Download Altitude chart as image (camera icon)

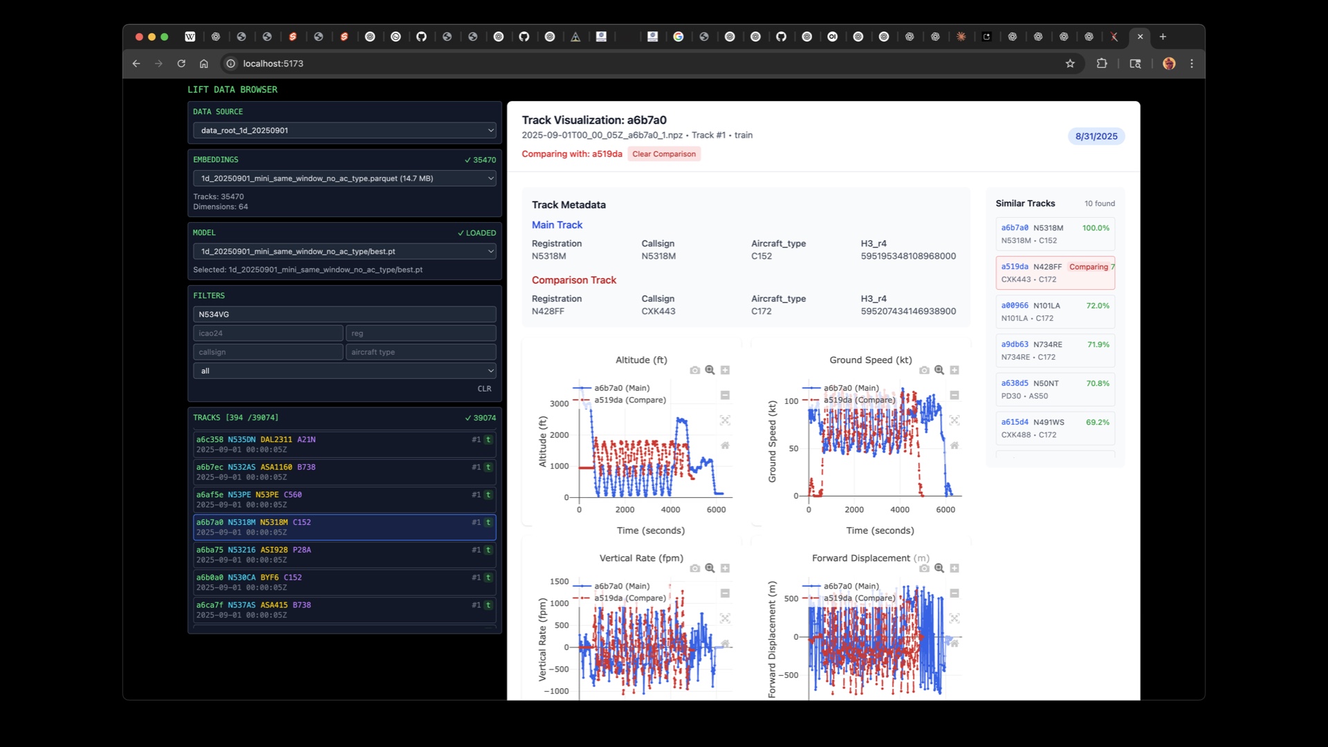(694, 370)
